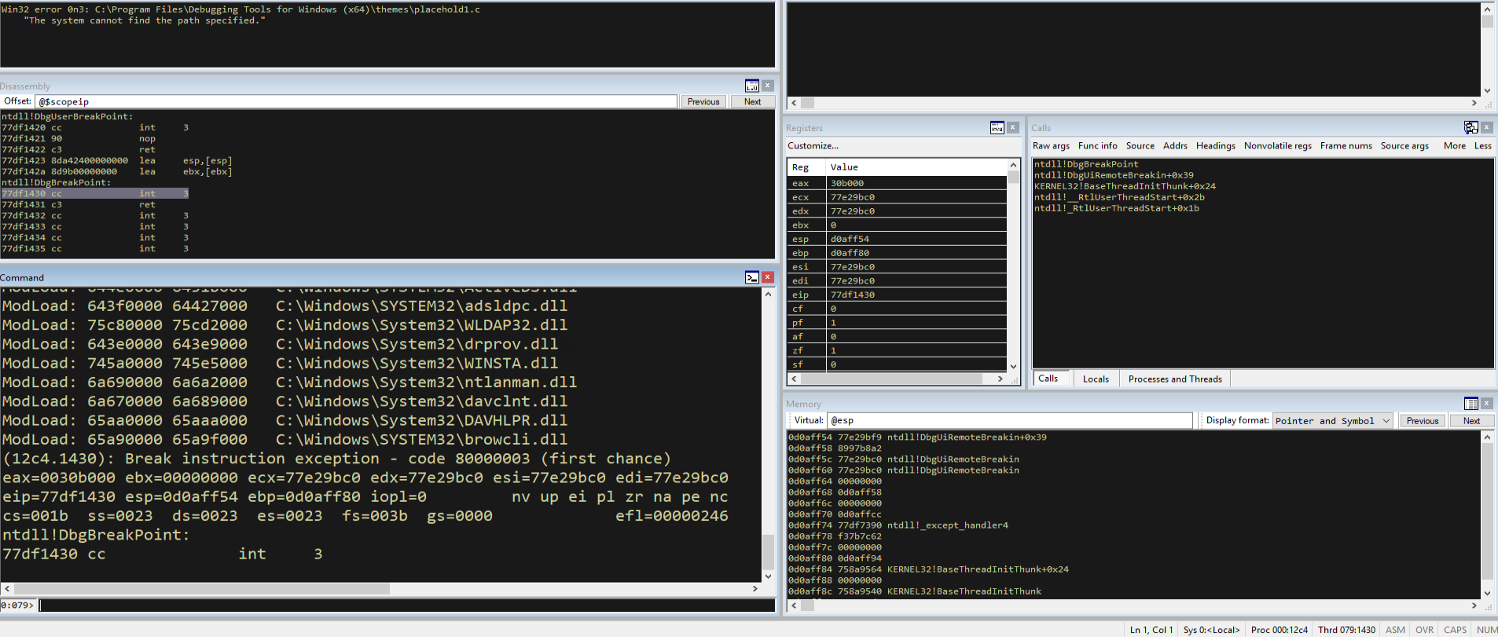
Task: Open the Disassembly window options icon
Action: point(752,86)
